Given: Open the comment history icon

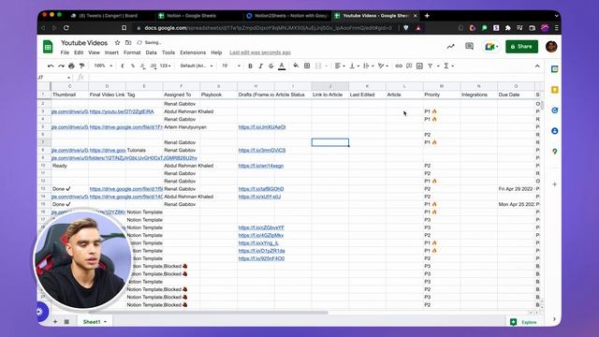Looking at the screenshot, I should (469, 47).
